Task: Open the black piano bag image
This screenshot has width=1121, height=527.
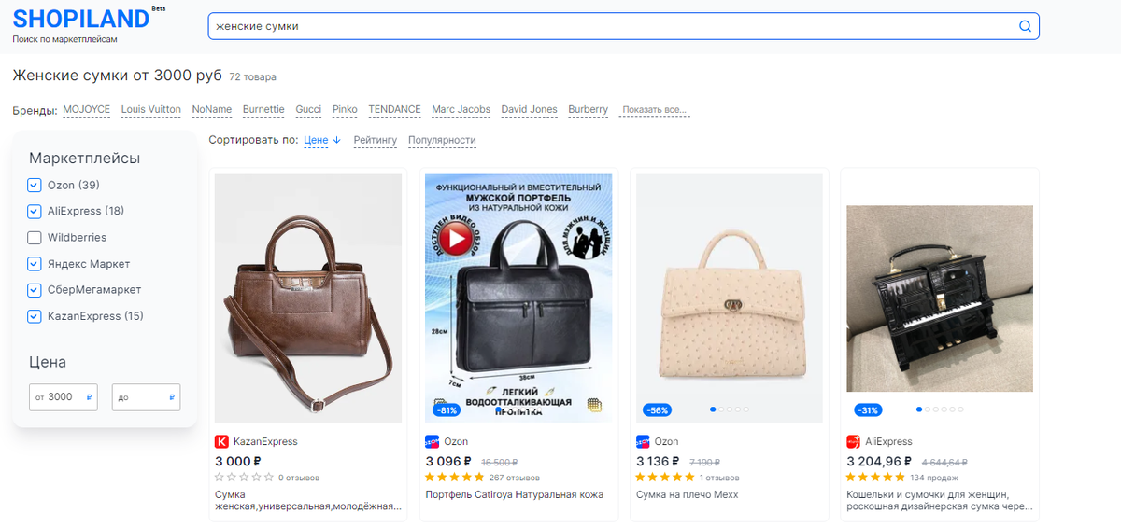Action: [x=940, y=298]
